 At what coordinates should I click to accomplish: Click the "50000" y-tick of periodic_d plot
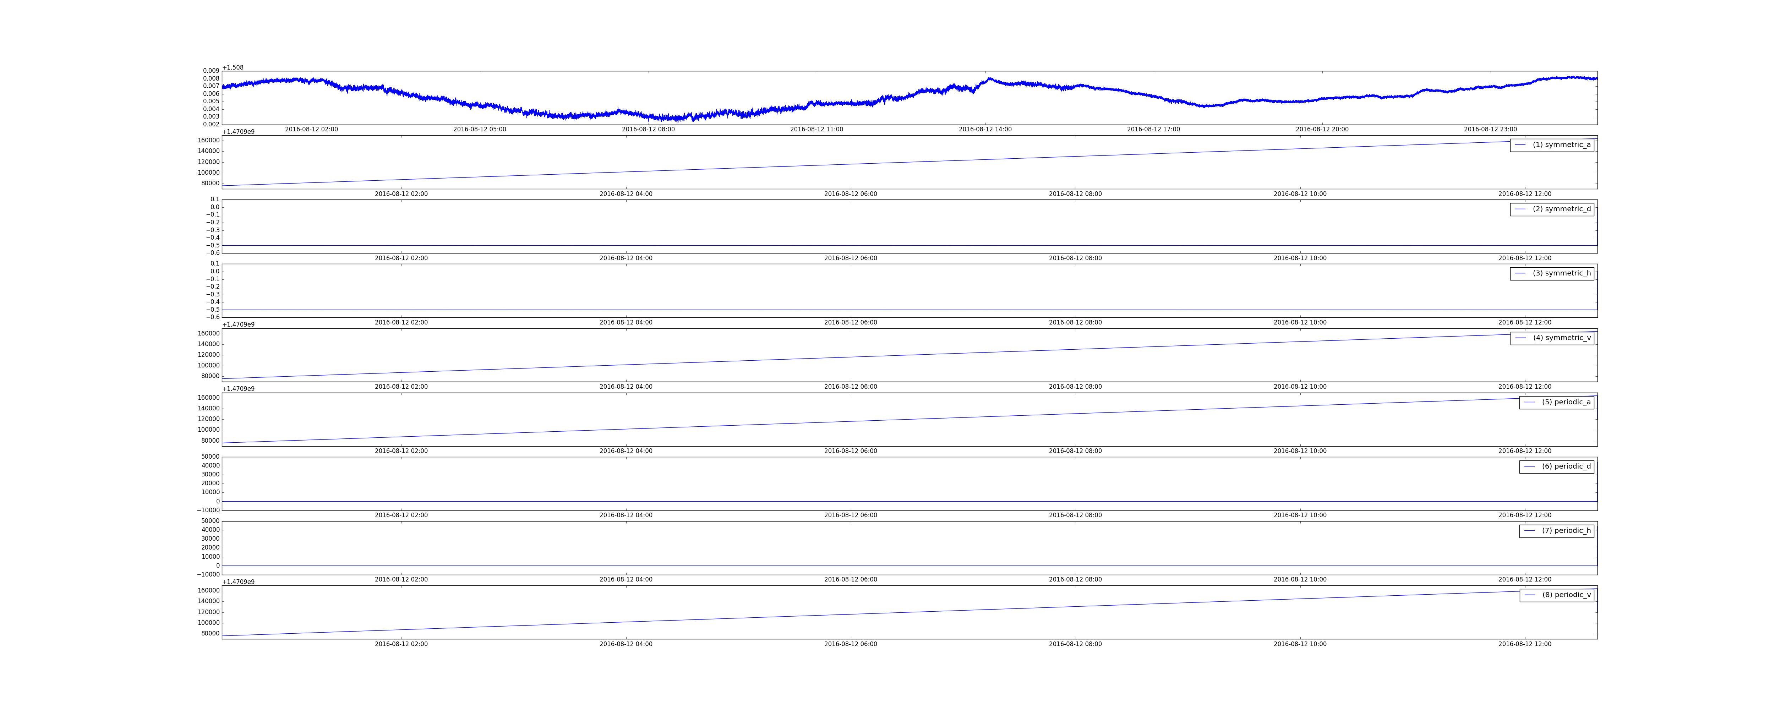tap(210, 456)
